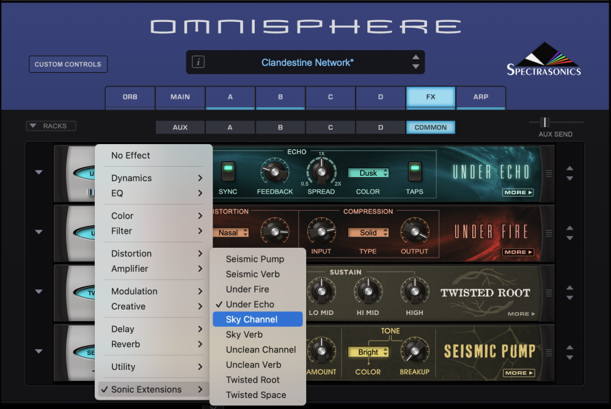This screenshot has width=611, height=409.
Task: Step to next patch with down arrow
Action: 415,67
